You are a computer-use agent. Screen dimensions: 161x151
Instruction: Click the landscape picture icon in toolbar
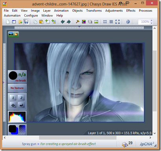tap(96, 22)
